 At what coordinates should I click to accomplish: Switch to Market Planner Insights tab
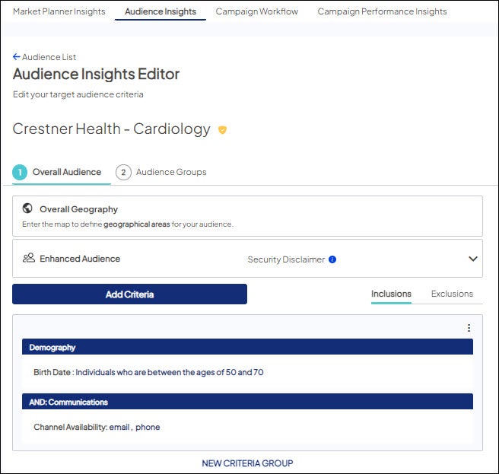tap(59, 11)
